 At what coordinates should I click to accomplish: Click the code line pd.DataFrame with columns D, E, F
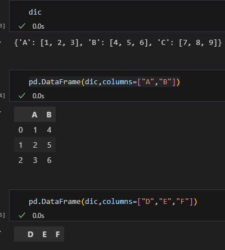point(113,202)
